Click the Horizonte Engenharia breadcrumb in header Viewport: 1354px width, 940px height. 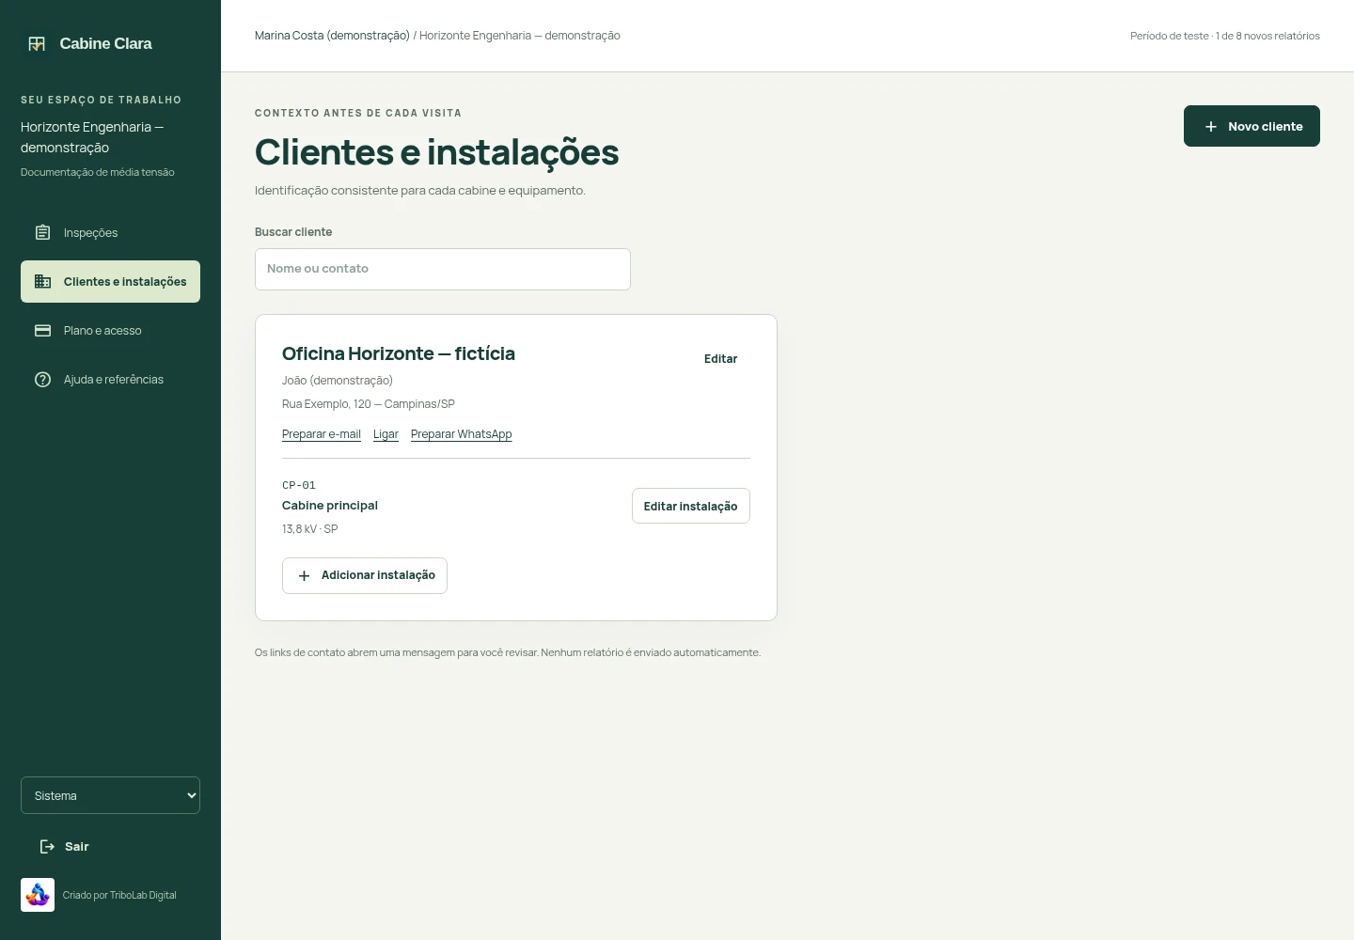(x=520, y=36)
